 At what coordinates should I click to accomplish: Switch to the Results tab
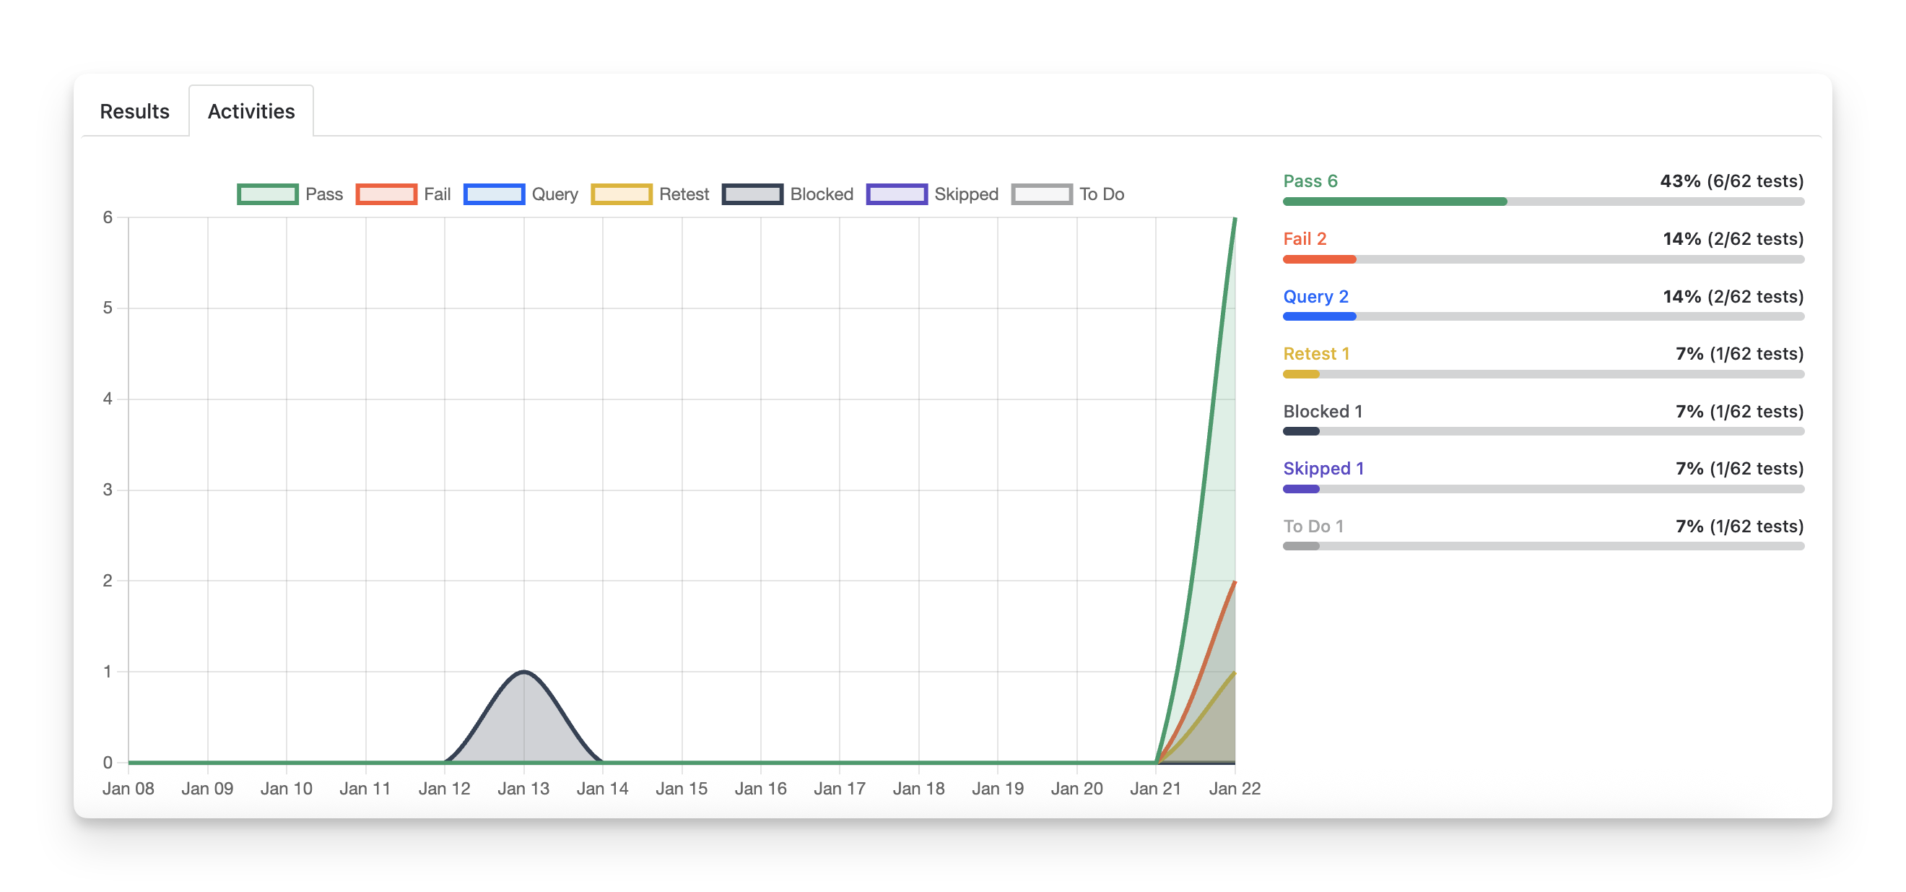[134, 111]
